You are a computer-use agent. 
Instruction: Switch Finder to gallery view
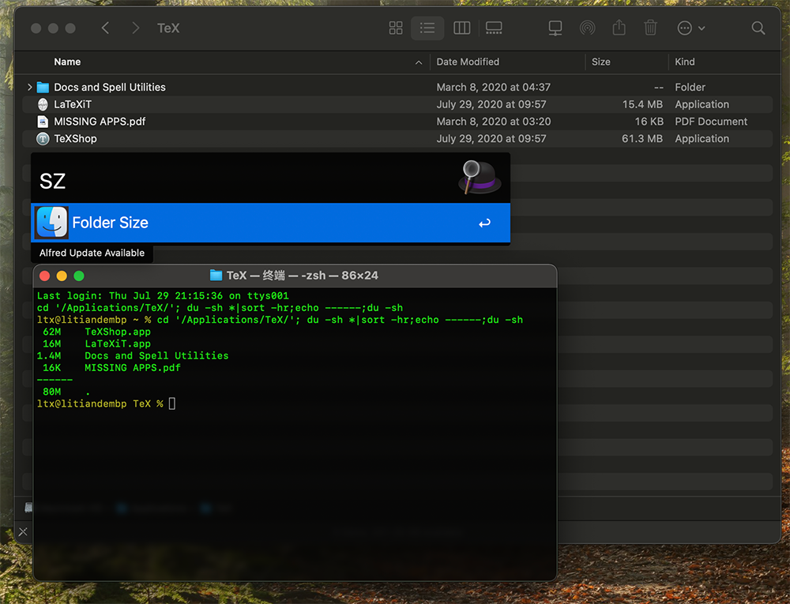(494, 28)
